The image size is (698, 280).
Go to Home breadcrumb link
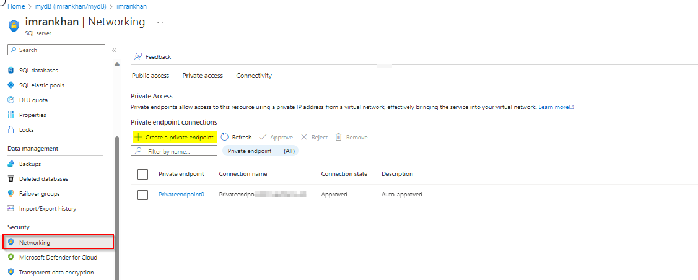pyautogui.click(x=16, y=7)
